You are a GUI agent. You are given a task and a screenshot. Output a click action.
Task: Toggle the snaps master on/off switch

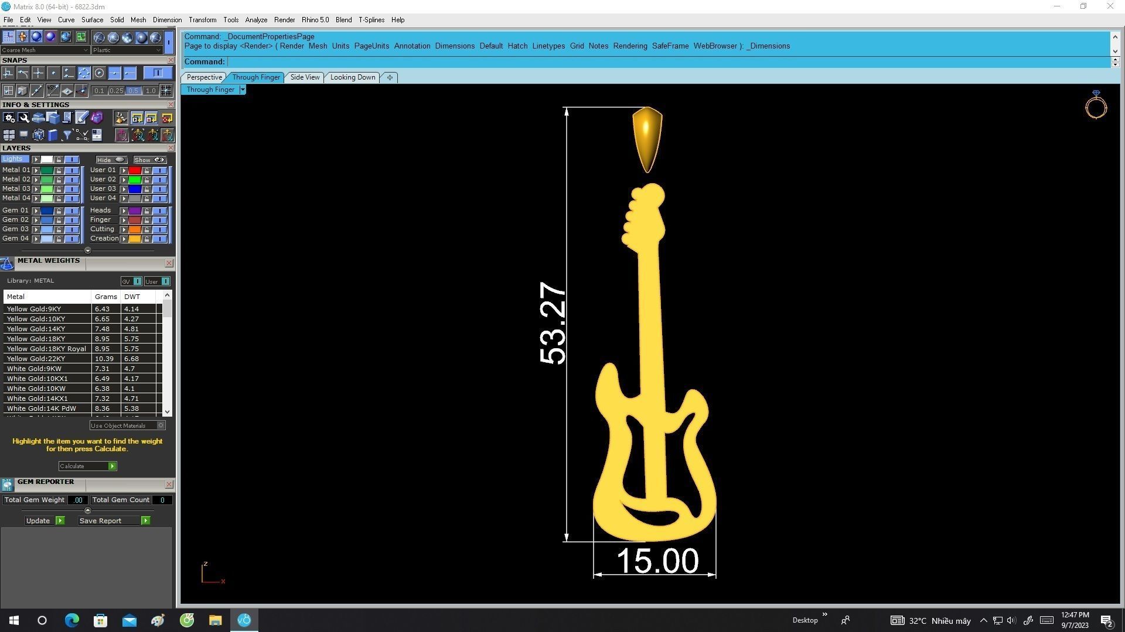(x=158, y=73)
